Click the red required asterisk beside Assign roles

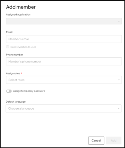(22, 73)
